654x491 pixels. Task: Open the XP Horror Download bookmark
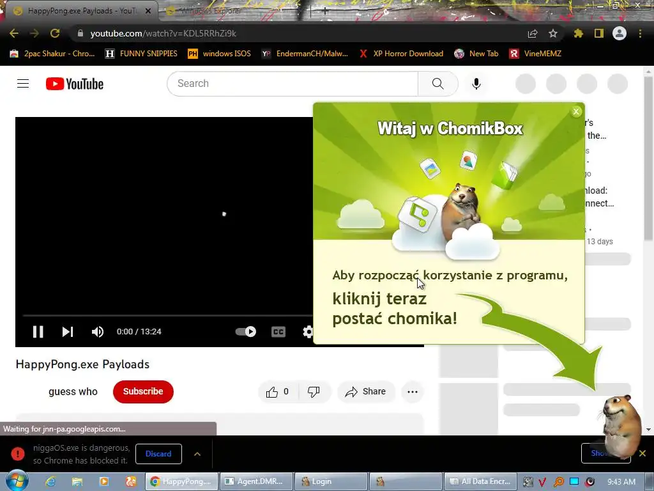[401, 54]
